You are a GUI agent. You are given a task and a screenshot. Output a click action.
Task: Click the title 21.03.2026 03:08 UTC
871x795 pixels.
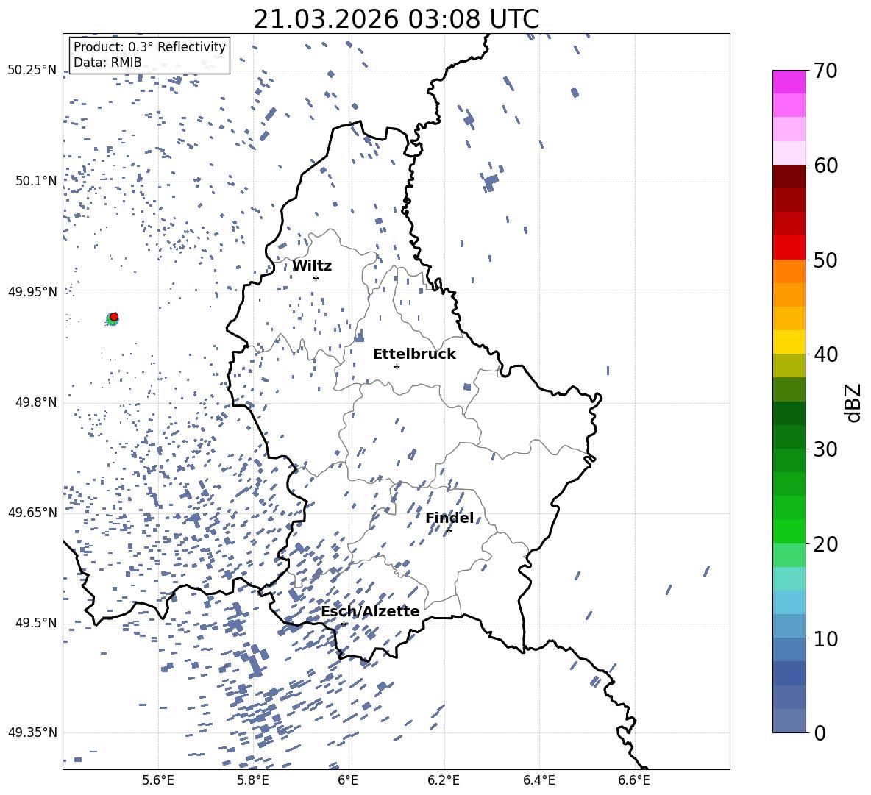(x=396, y=19)
